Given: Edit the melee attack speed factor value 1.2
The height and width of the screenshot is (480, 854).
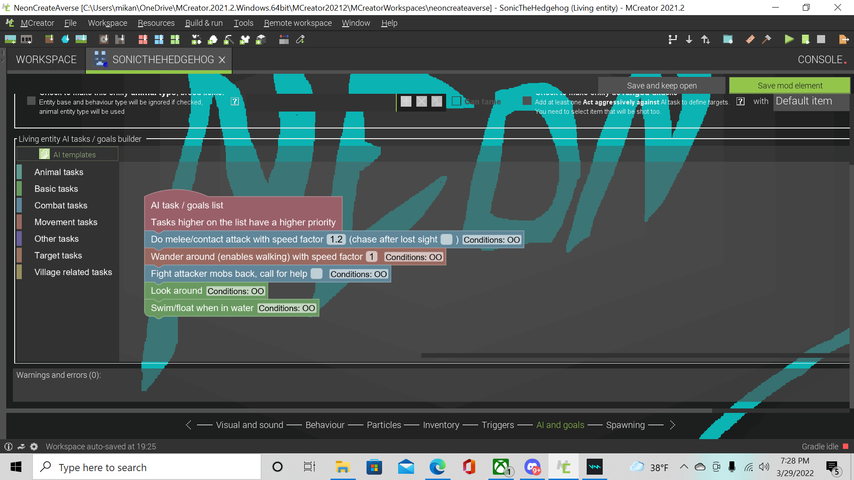Looking at the screenshot, I should click(336, 239).
